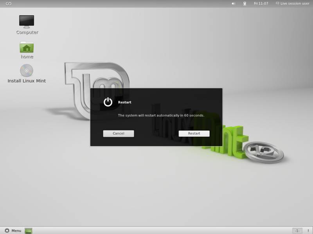Click the infinity Activities icon in top panel

pos(8,4)
